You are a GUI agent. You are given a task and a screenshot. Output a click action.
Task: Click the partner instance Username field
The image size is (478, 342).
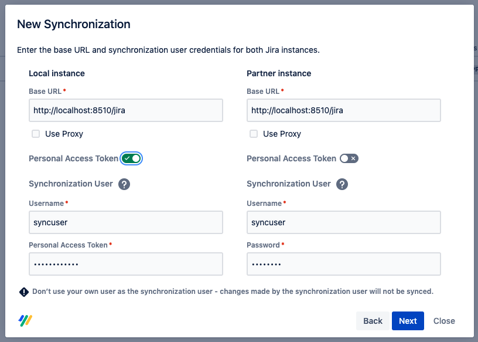pos(343,222)
